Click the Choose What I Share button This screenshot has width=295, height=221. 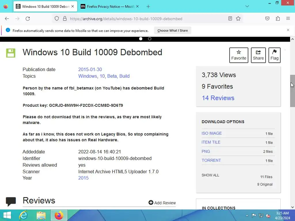(x=173, y=31)
